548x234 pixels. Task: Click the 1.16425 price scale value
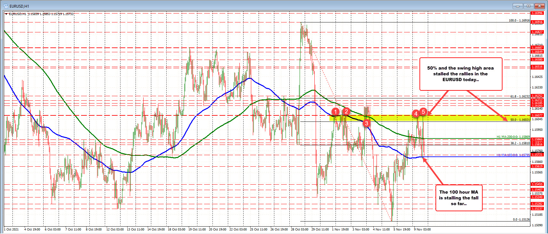point(537,77)
